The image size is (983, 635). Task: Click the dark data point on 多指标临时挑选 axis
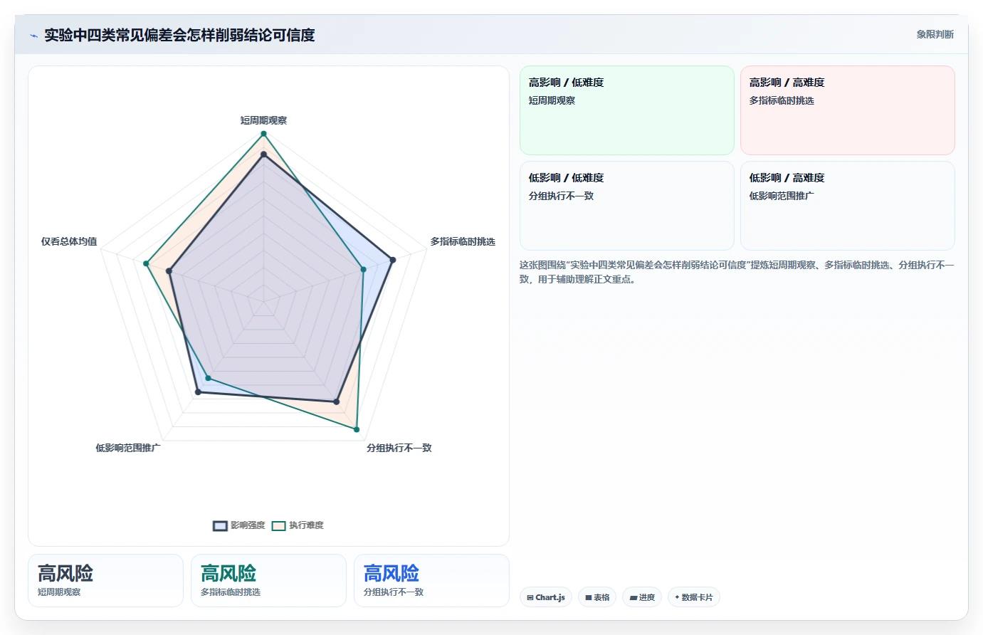(392, 260)
